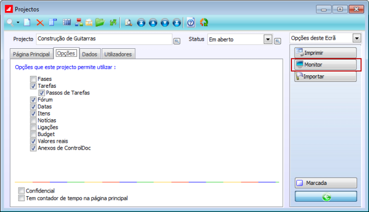Click the magnifier search icon in toolbar

[10, 23]
